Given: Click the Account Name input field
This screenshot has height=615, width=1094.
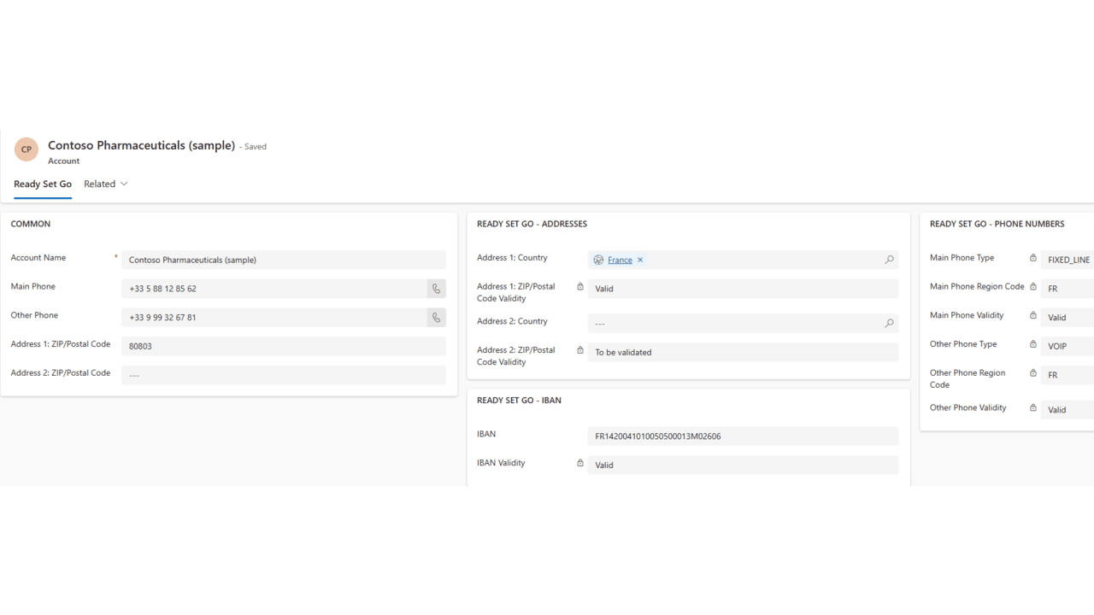Looking at the screenshot, I should pos(284,260).
